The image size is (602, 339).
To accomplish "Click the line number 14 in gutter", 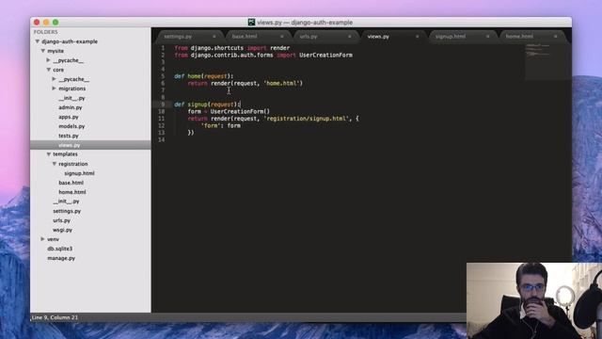I will tap(161, 139).
